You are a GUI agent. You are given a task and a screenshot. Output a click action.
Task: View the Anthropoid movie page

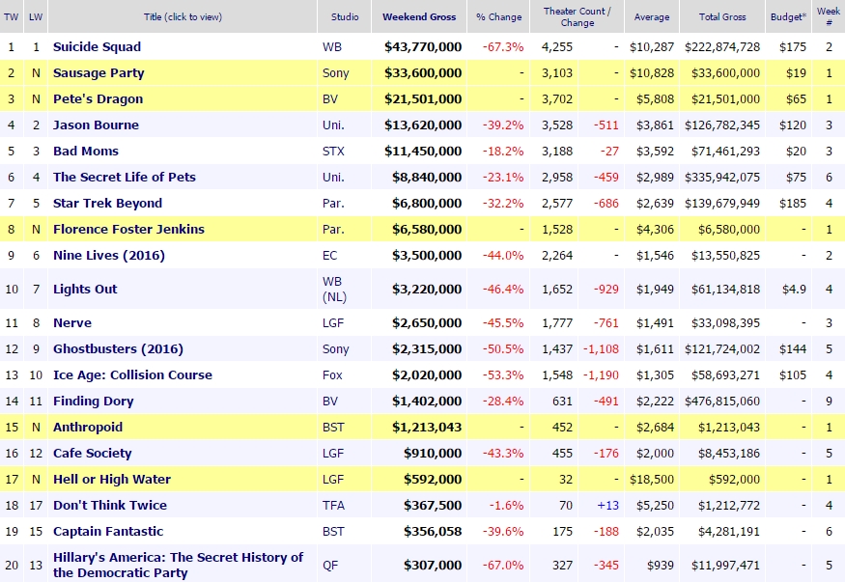88,428
